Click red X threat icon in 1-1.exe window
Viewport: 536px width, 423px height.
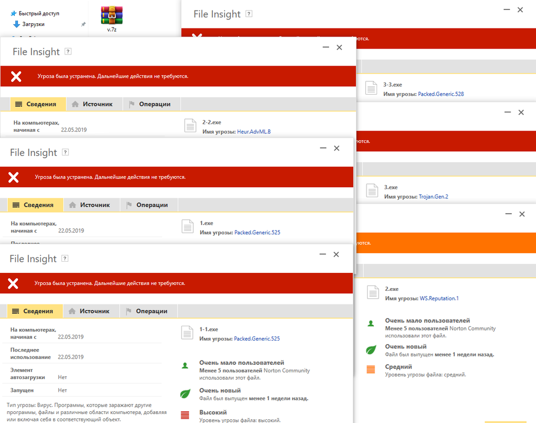[x=13, y=283]
